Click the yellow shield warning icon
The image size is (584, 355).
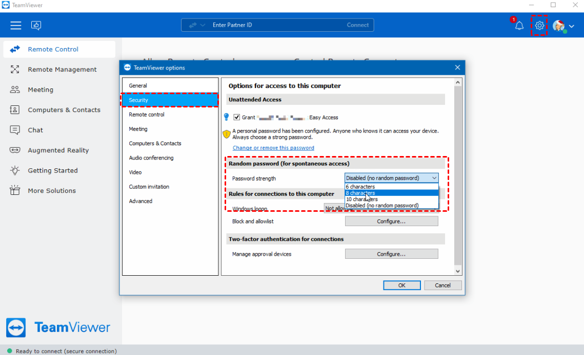226,134
